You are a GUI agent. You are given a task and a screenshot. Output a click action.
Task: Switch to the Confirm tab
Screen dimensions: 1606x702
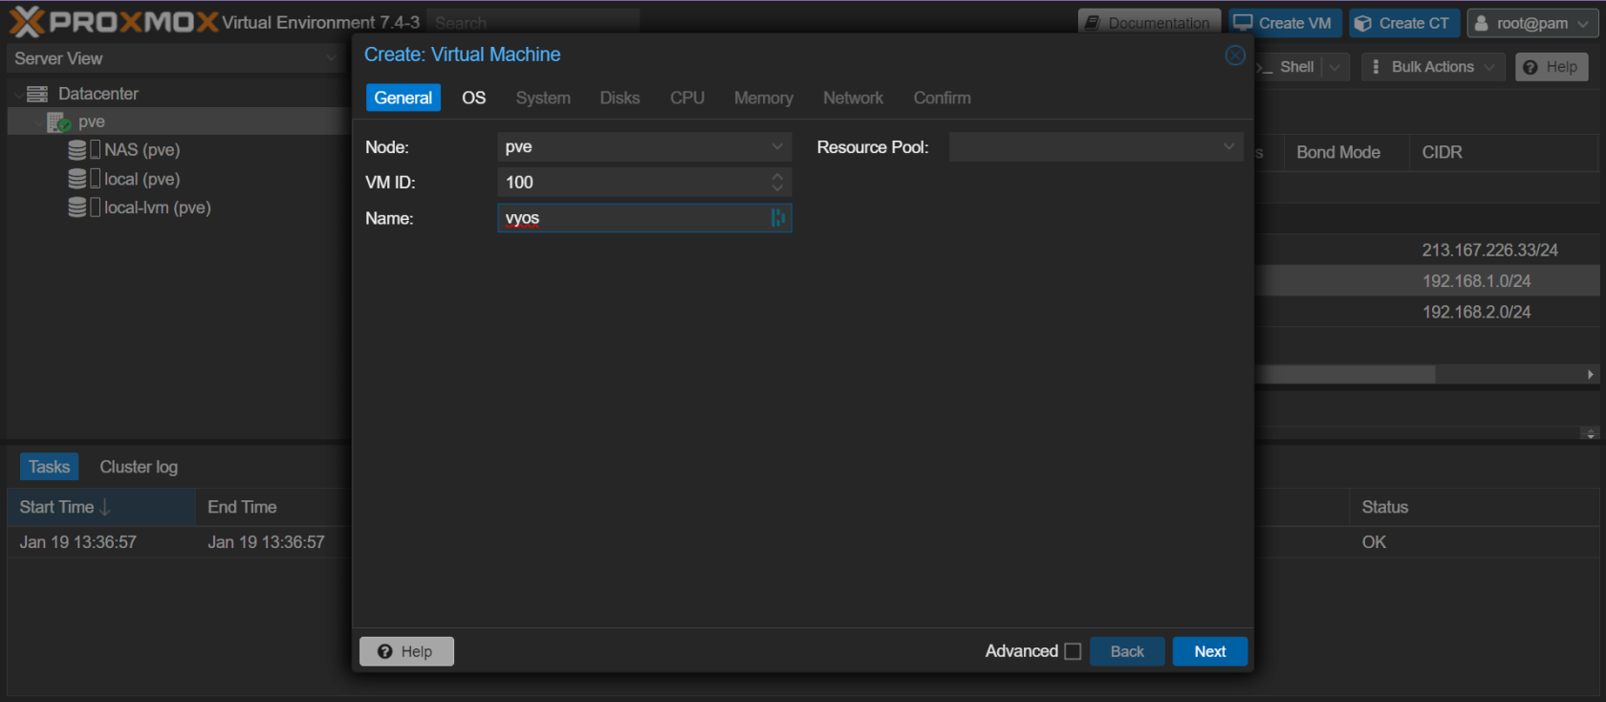[942, 98]
